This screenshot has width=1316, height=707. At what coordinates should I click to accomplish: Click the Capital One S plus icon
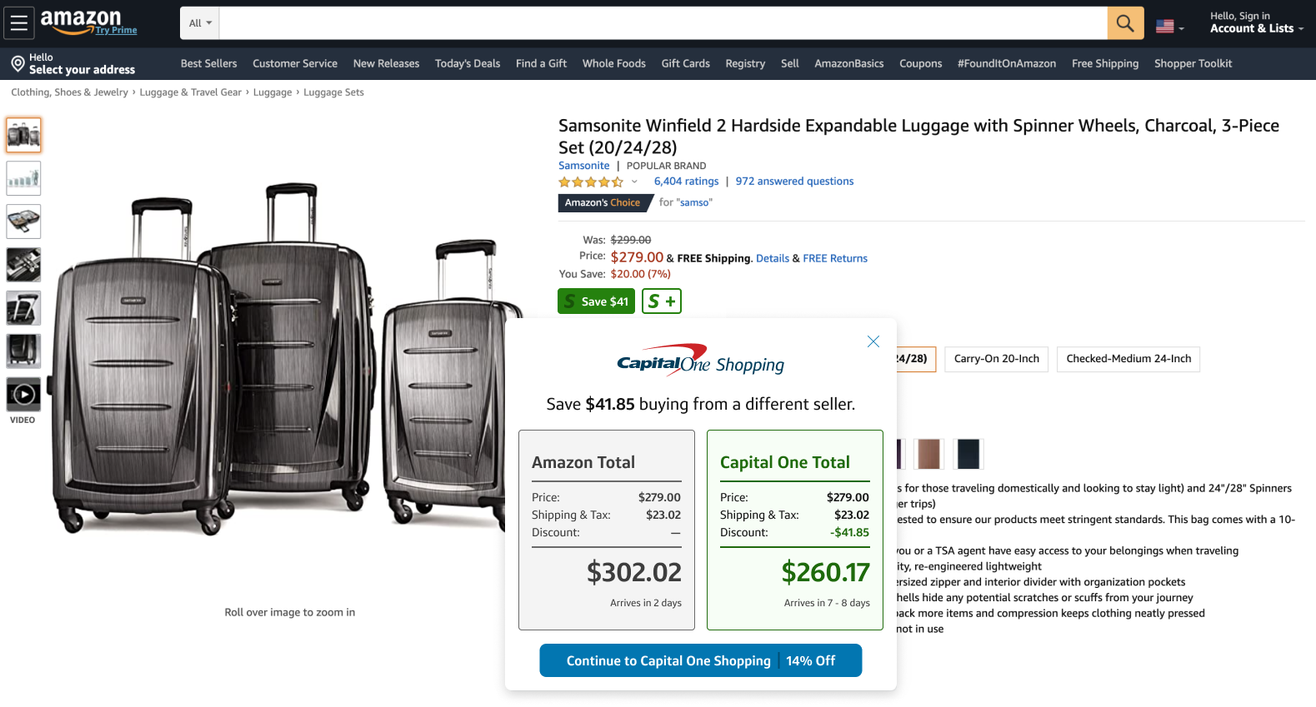(x=662, y=301)
